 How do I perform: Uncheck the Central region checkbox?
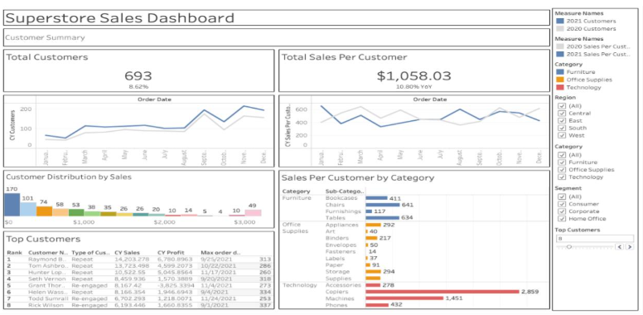click(562, 114)
